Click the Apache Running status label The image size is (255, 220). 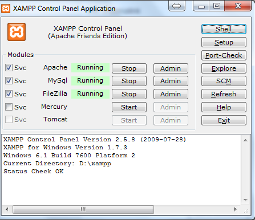(90, 68)
